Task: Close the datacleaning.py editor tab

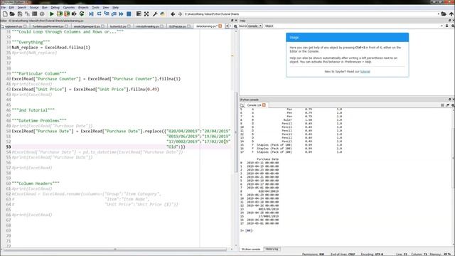Action: coord(220,26)
